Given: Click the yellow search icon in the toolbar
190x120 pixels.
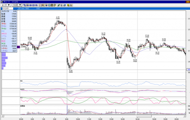Looking at the screenshot, I should pos(68,5).
